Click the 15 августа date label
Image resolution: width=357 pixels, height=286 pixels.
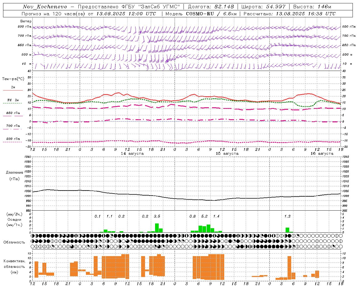[227, 154]
